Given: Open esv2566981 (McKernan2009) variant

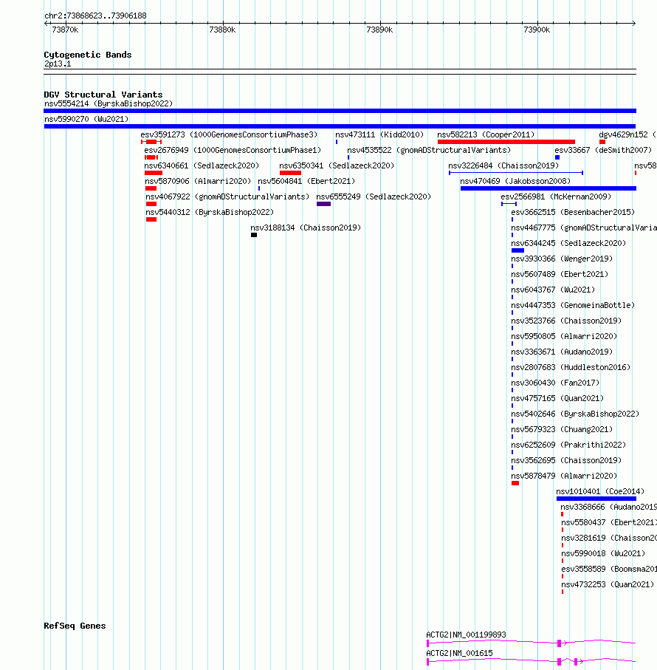Looking at the screenshot, I should coord(556,196).
